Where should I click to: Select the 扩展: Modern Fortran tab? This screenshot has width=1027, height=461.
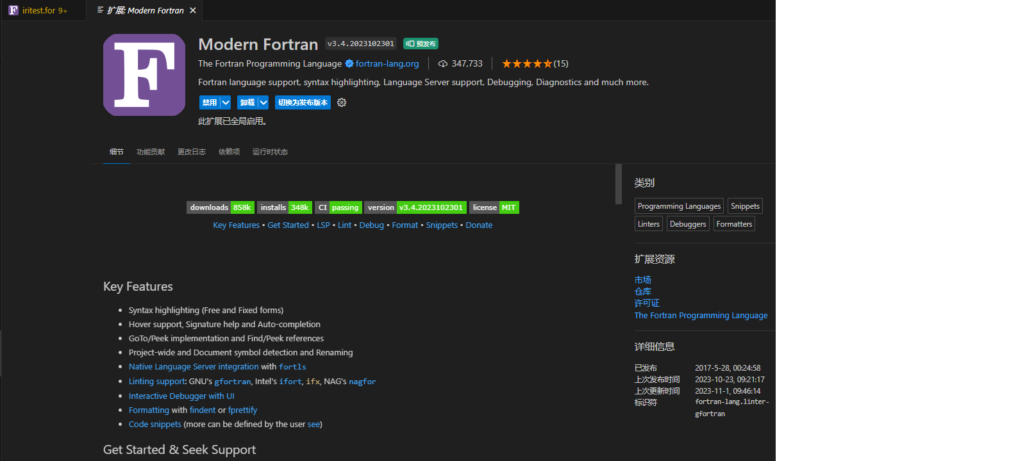pyautogui.click(x=146, y=10)
